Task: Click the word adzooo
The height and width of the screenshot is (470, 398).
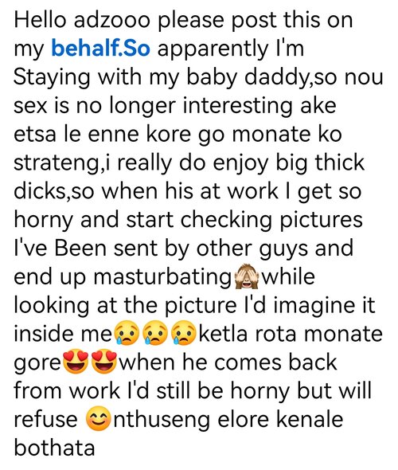Action: 112,20
